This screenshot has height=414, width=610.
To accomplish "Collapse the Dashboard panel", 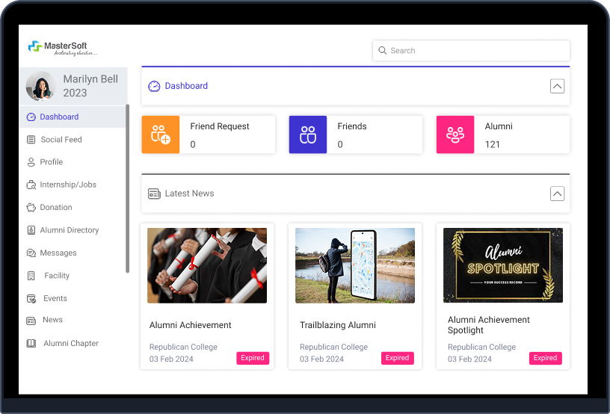I will pos(557,86).
